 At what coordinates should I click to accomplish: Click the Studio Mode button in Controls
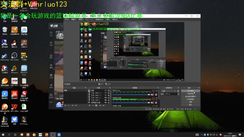190,99
